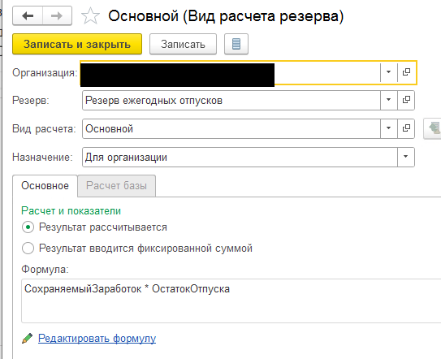Expand the Резерв dropdown list
The width and height of the screenshot is (441, 359).
point(389,100)
